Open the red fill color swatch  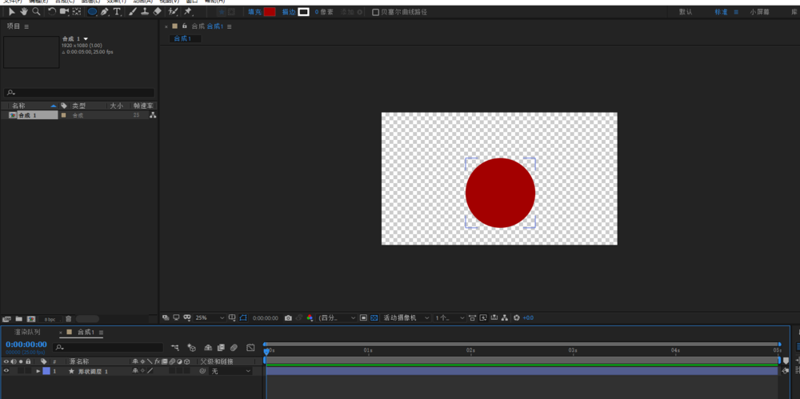point(270,12)
